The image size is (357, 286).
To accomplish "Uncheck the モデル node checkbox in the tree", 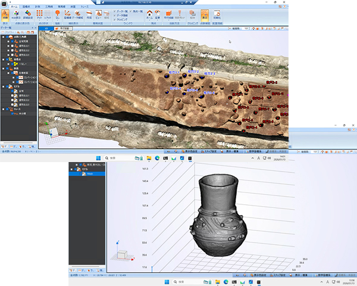I will (6, 86).
